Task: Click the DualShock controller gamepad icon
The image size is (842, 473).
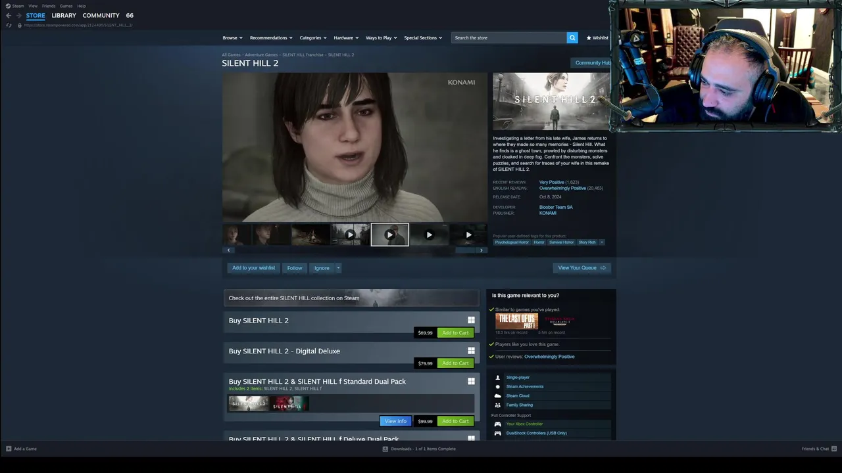Action: coord(497,433)
